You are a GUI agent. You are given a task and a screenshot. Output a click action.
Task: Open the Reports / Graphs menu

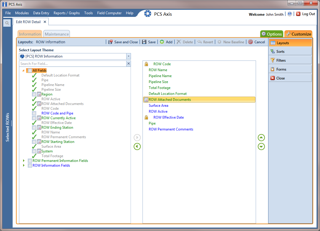coord(67,13)
